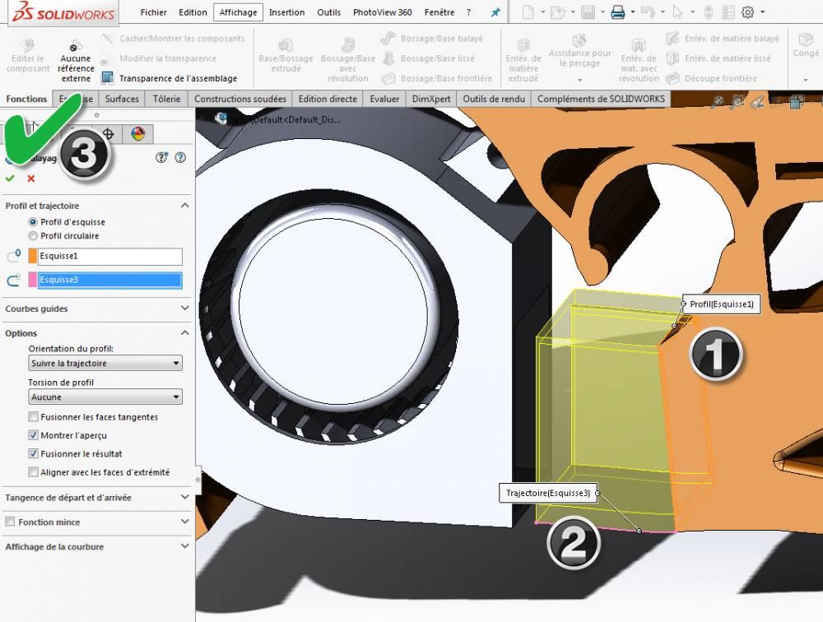This screenshot has height=622, width=823.
Task: Toggle the Fonction mince checkbox
Action: coord(11,522)
